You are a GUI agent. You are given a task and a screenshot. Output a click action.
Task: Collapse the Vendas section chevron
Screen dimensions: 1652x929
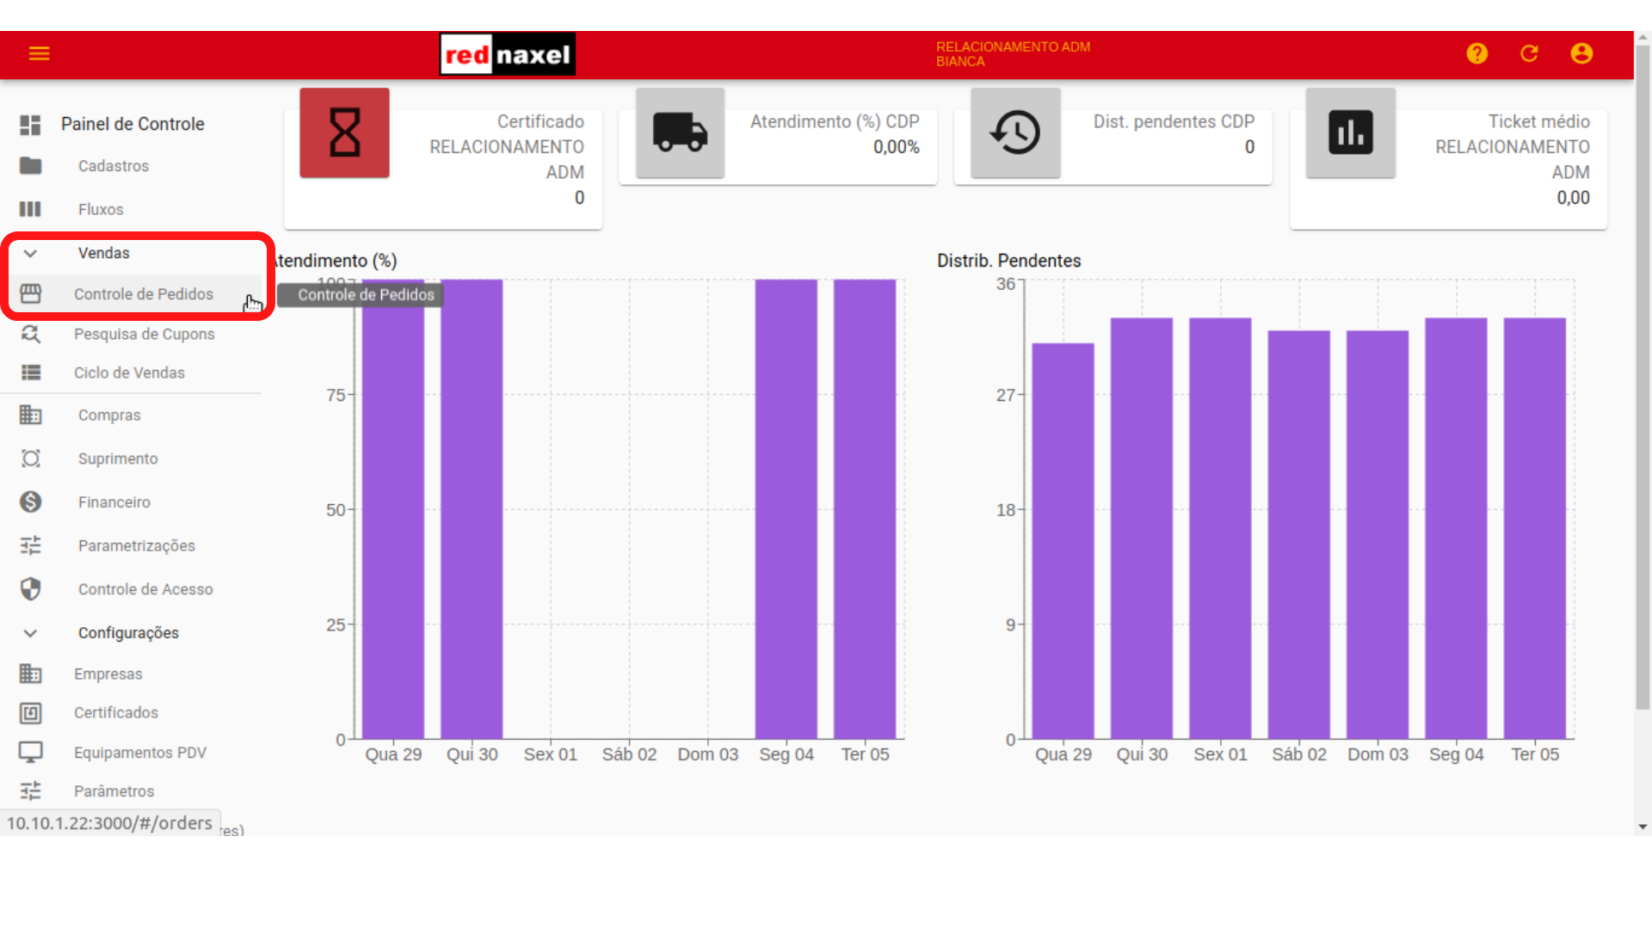pos(30,253)
